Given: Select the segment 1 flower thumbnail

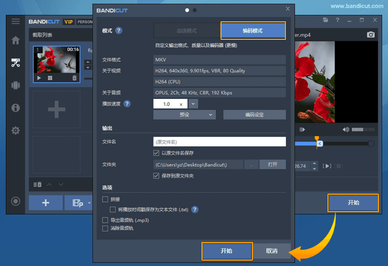Looking at the screenshot, I should (57, 60).
